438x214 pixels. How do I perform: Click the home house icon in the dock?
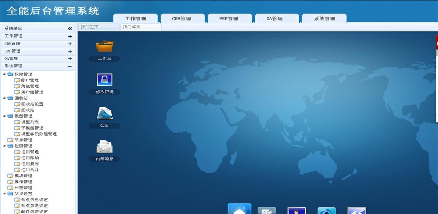(x=239, y=209)
